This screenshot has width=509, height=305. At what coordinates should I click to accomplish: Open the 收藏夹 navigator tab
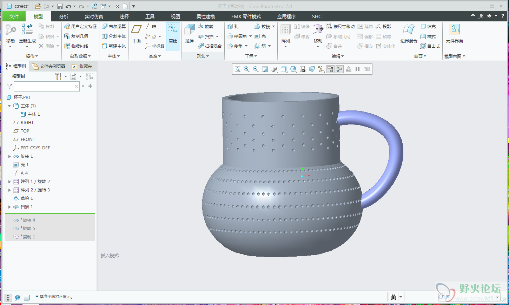82,66
